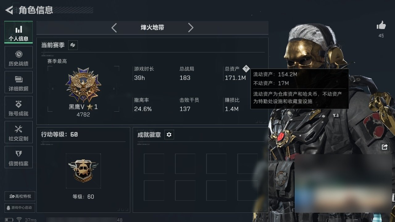Click the 高校特权 button
This screenshot has height=222, width=395.
(20, 196)
